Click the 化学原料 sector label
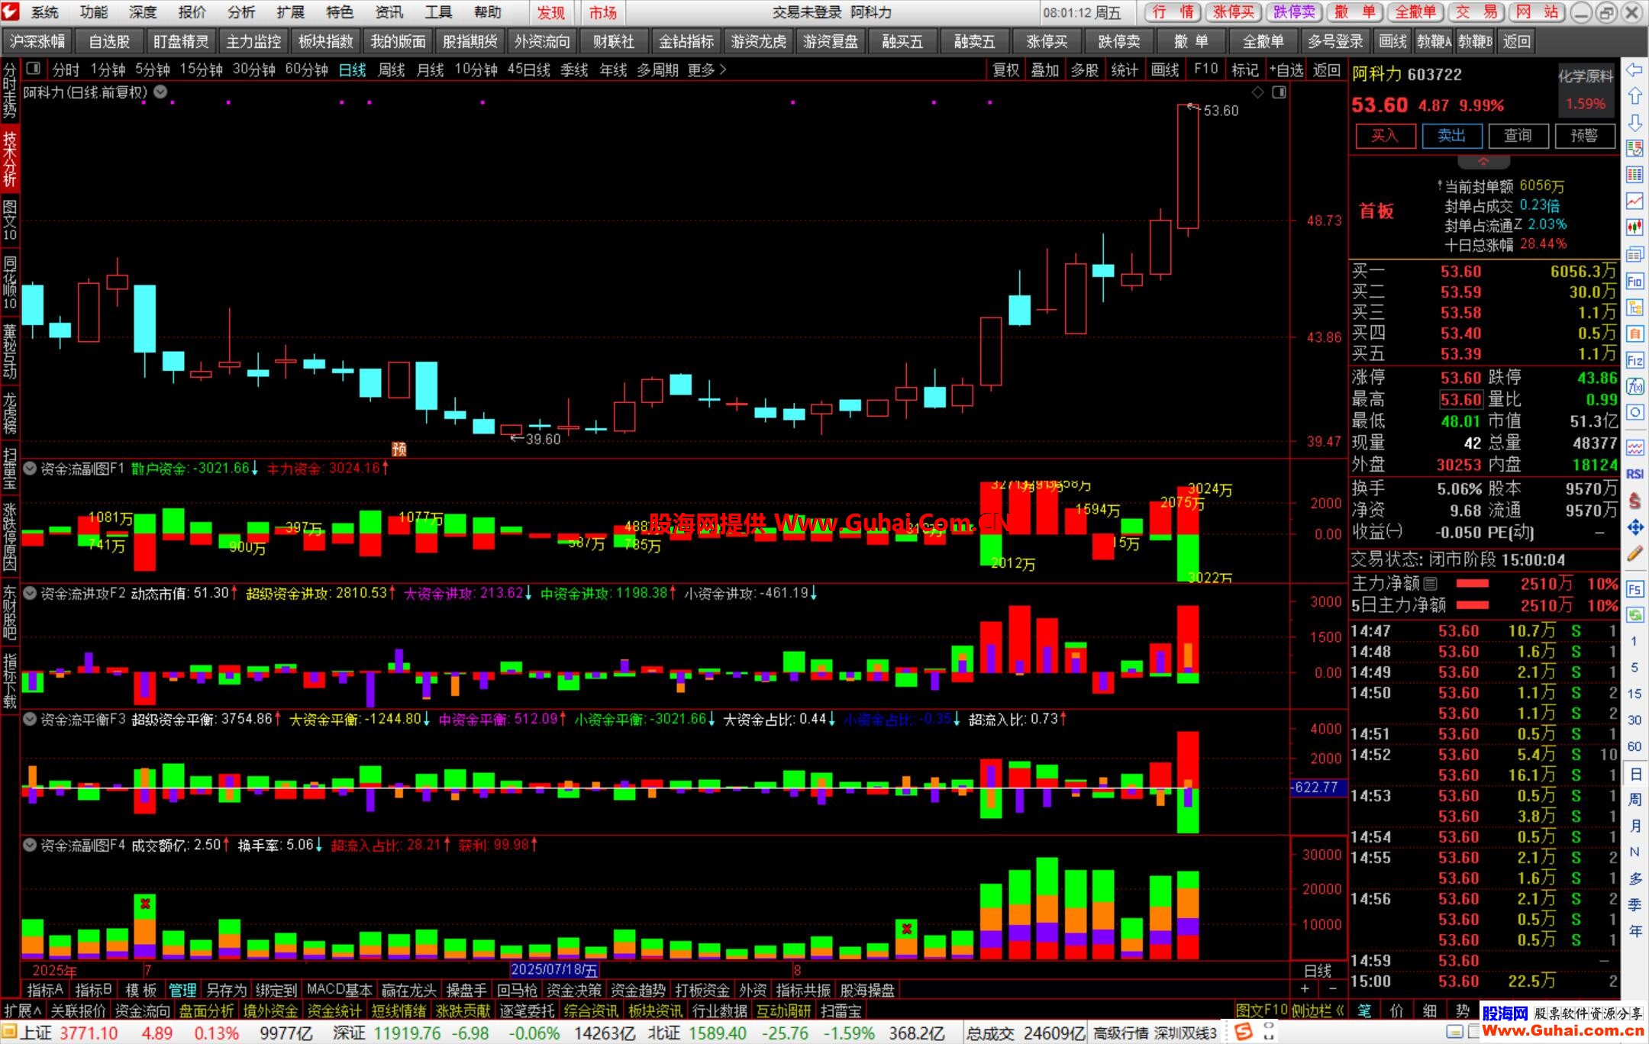Image resolution: width=1649 pixels, height=1044 pixels. (1586, 76)
